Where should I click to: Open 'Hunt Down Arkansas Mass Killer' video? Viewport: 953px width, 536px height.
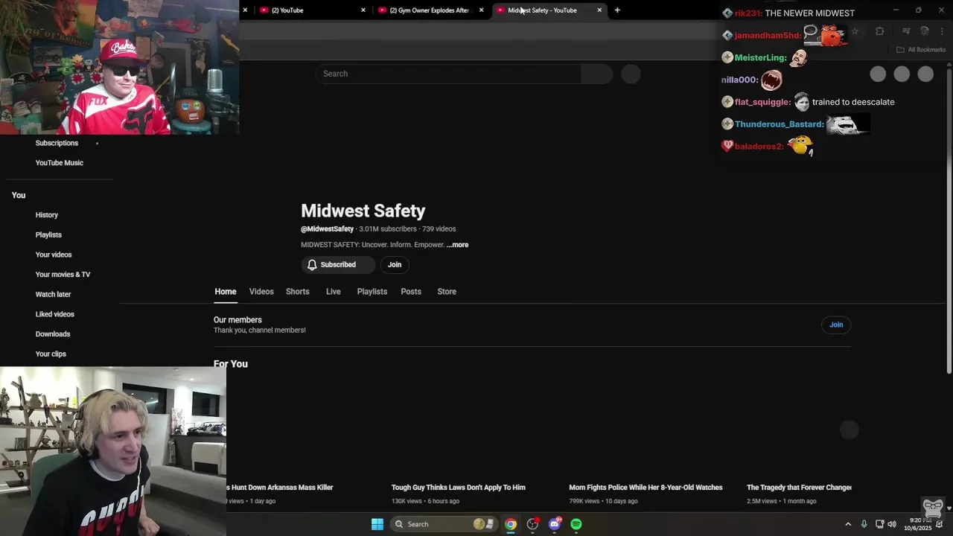(x=280, y=488)
